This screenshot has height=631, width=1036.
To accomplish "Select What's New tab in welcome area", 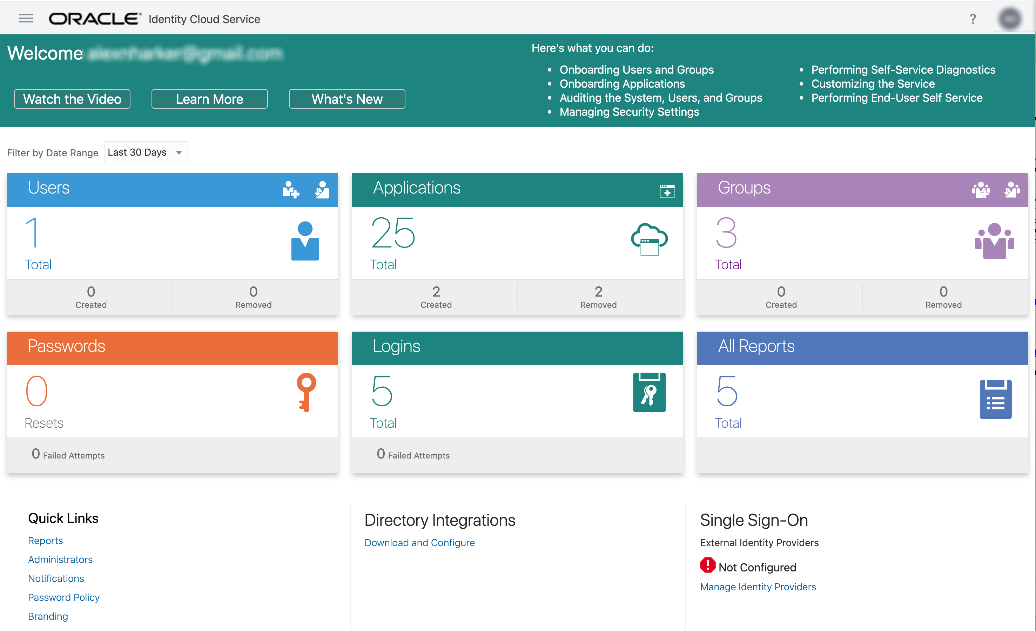I will pyautogui.click(x=346, y=99).
